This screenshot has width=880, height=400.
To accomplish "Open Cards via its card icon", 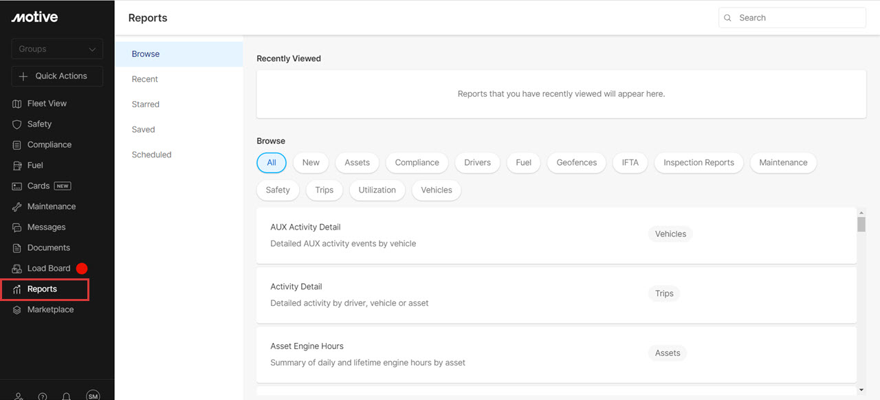I will click(17, 186).
